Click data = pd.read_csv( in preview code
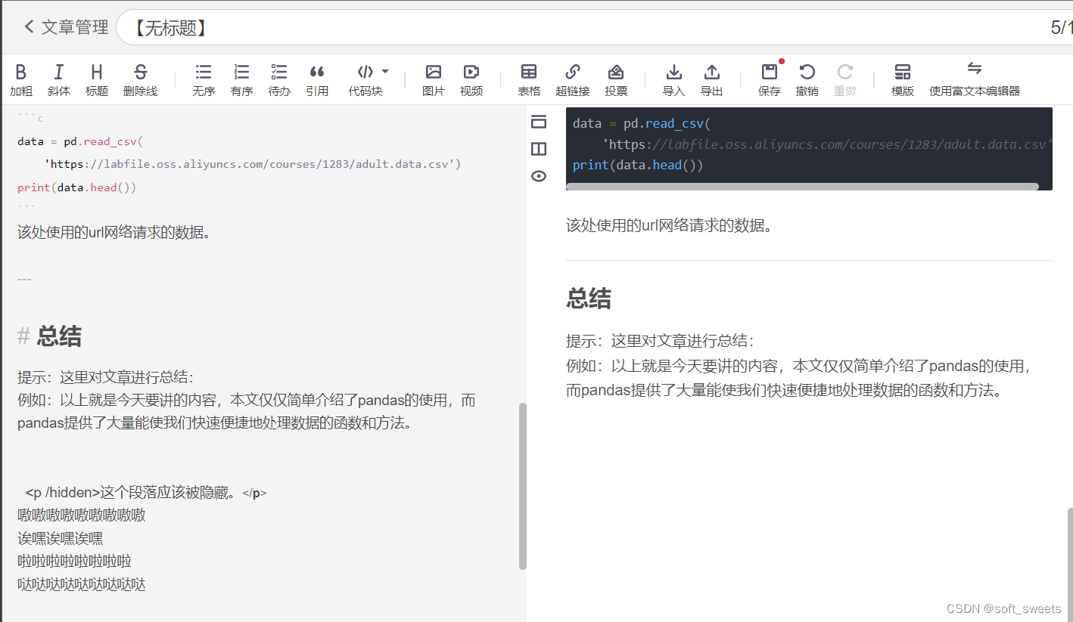This screenshot has width=1073, height=622. pyautogui.click(x=642, y=123)
